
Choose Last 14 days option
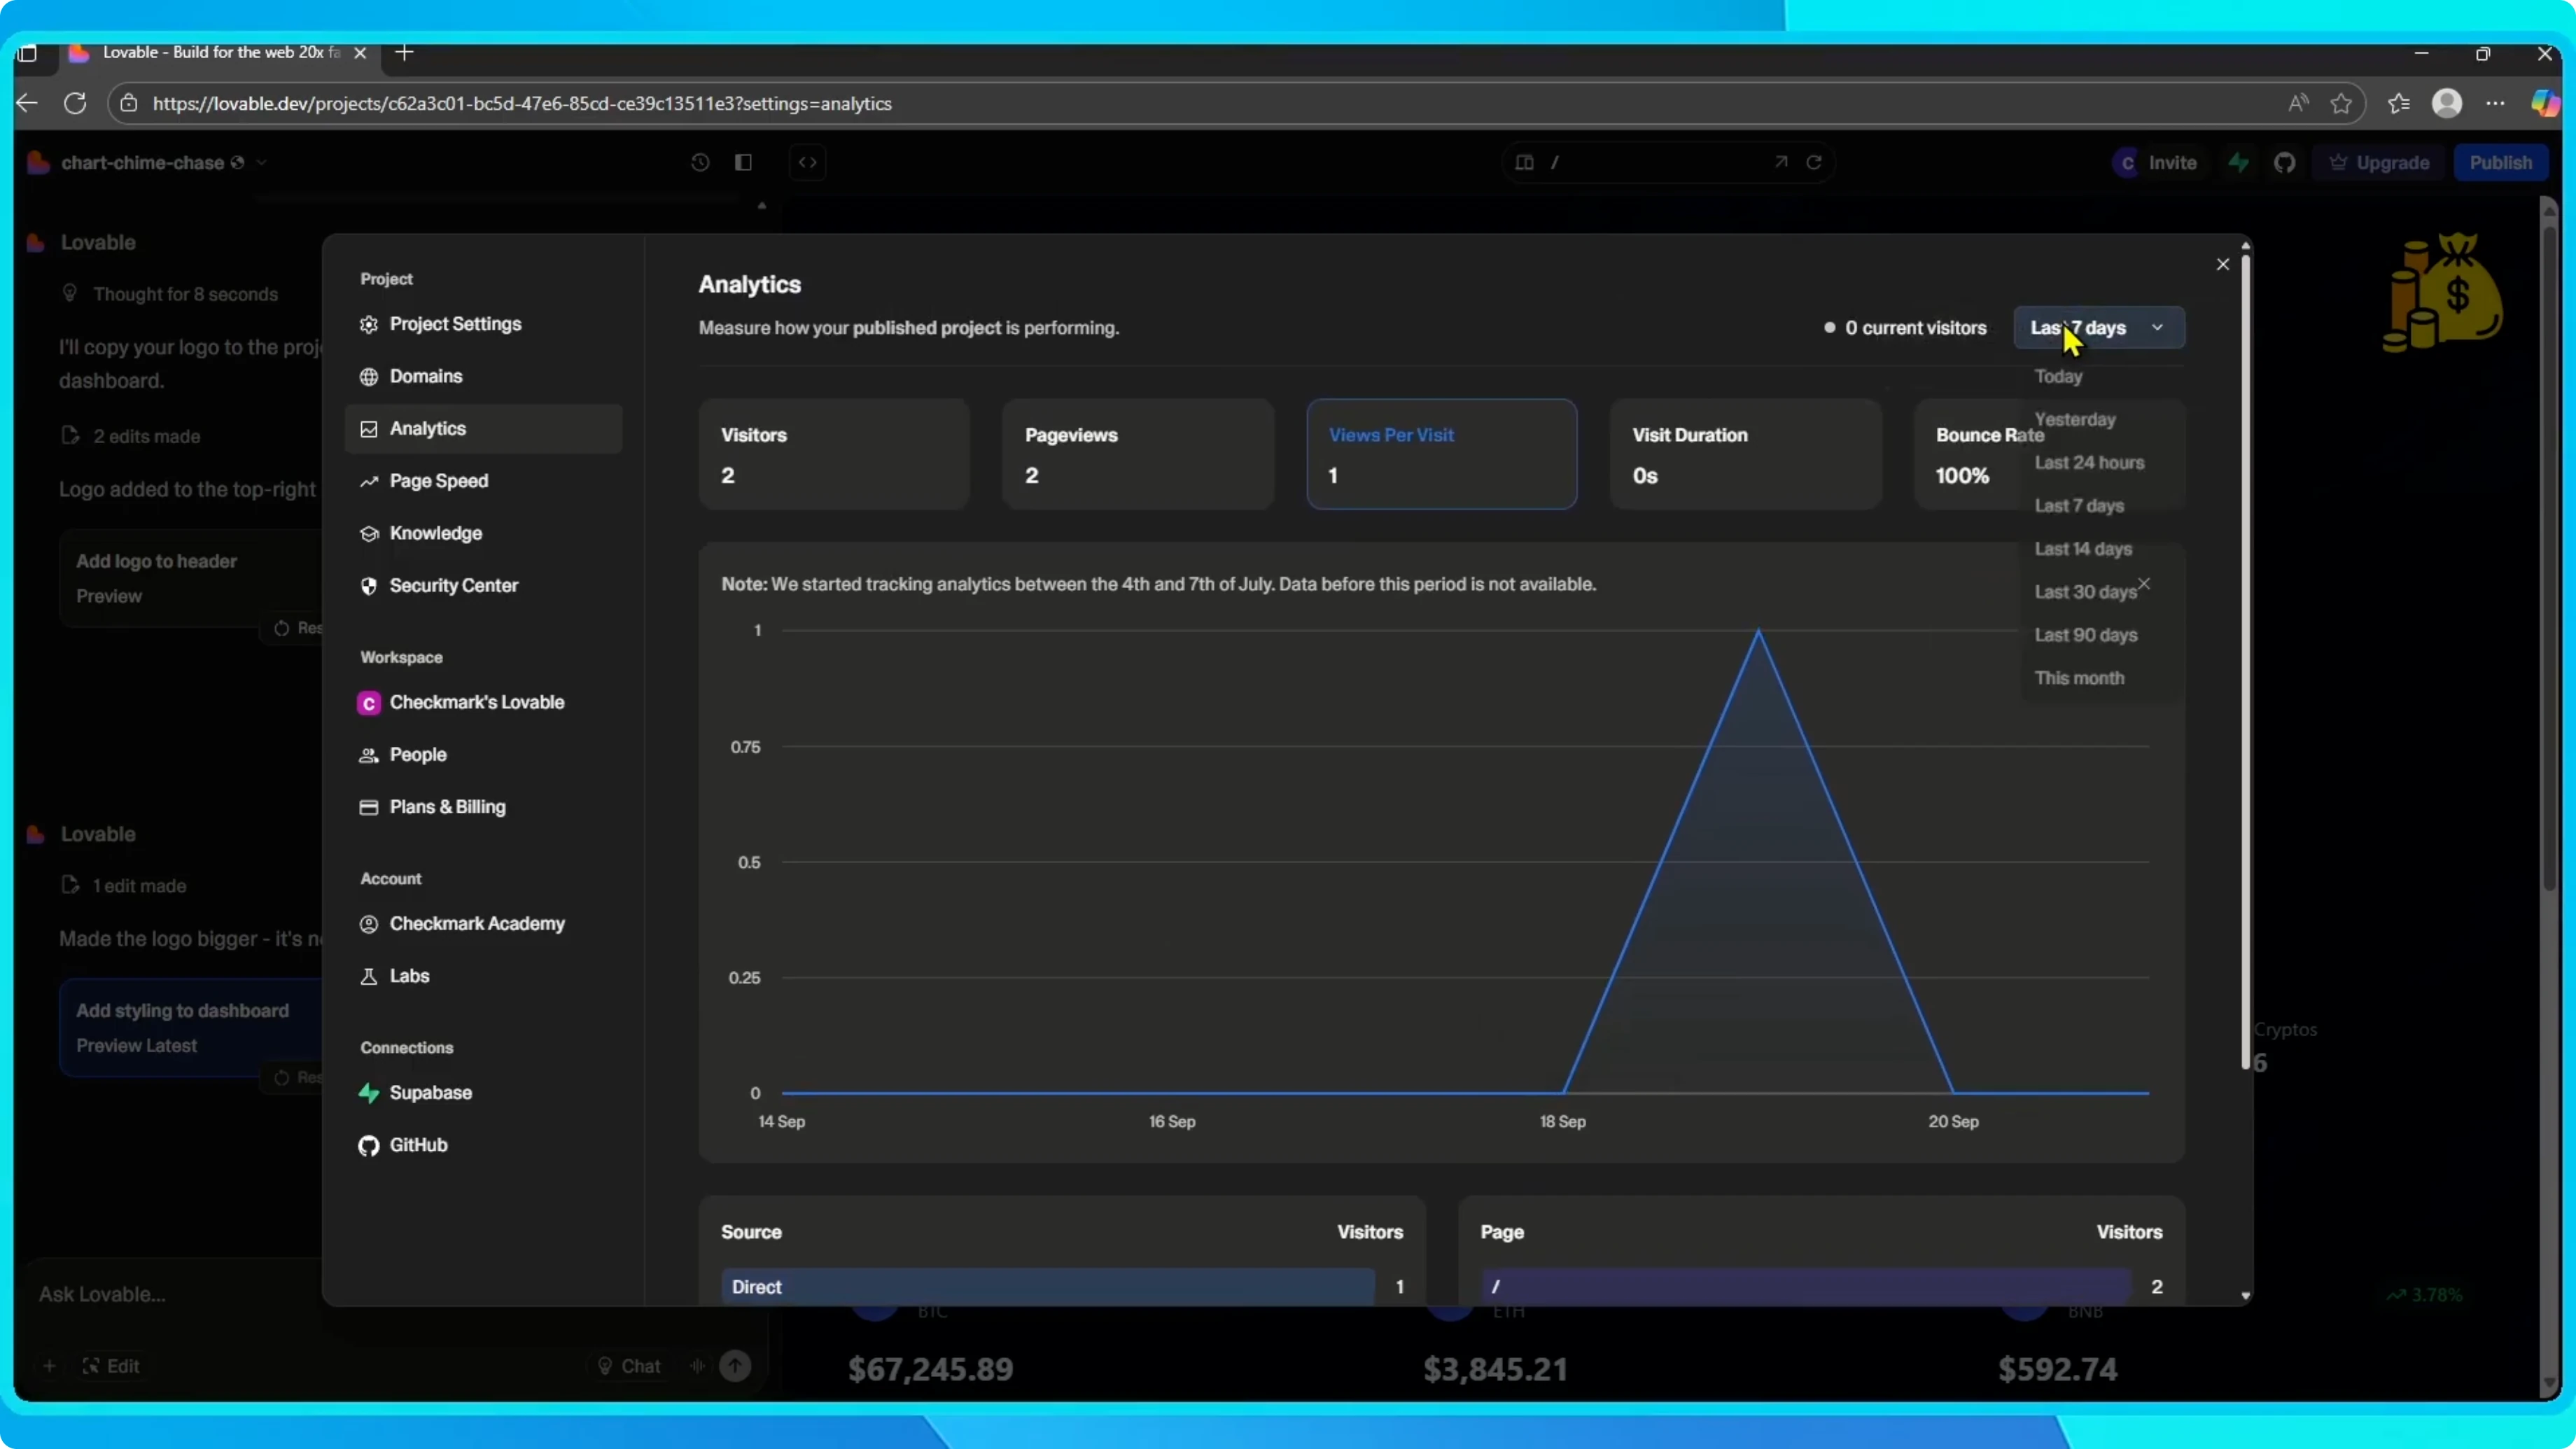(x=2083, y=549)
